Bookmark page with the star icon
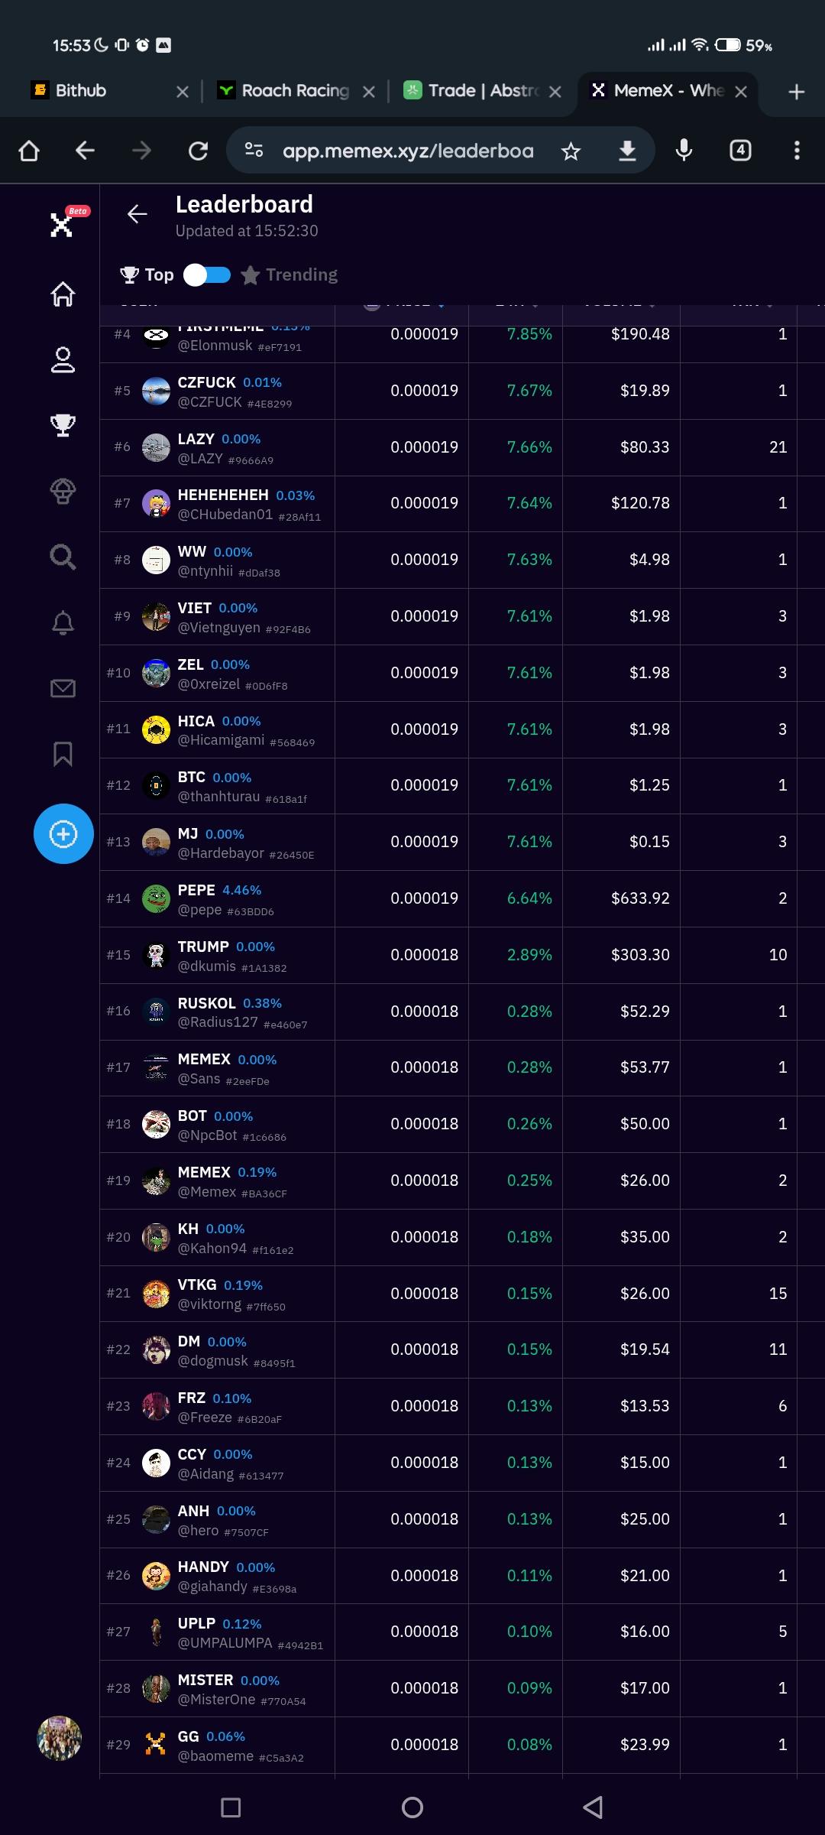 point(571,151)
